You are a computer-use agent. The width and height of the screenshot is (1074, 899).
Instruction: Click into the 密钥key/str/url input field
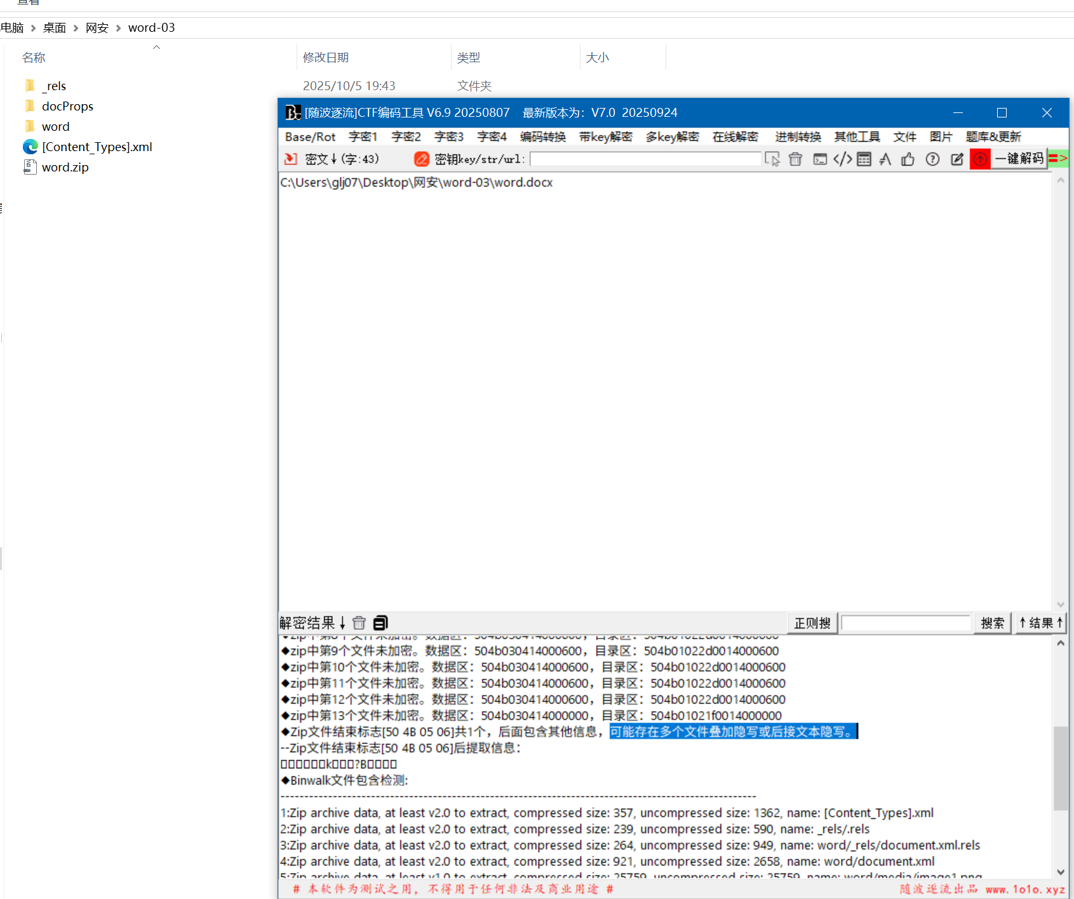[645, 159]
